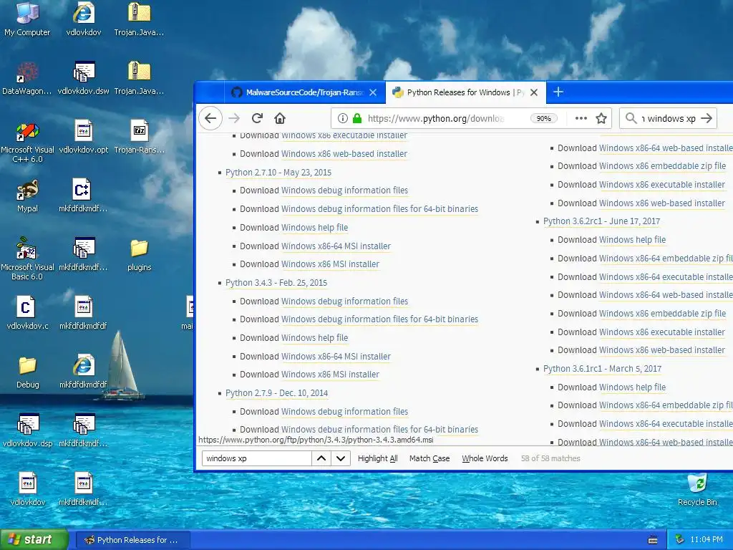Image resolution: width=733 pixels, height=550 pixels.
Task: Toggle Match Case in find bar
Action: [x=429, y=458]
